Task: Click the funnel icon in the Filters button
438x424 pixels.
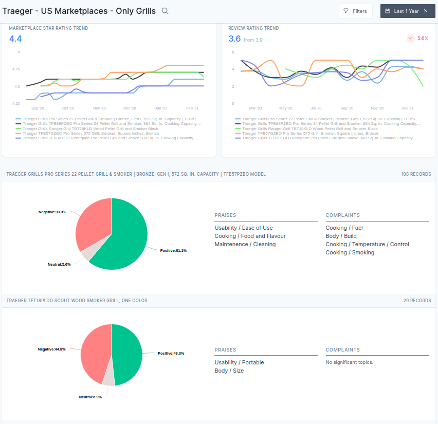Action: [346, 11]
